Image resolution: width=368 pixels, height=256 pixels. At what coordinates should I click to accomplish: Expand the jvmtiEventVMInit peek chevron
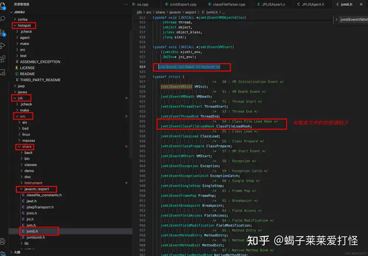point(336,20)
